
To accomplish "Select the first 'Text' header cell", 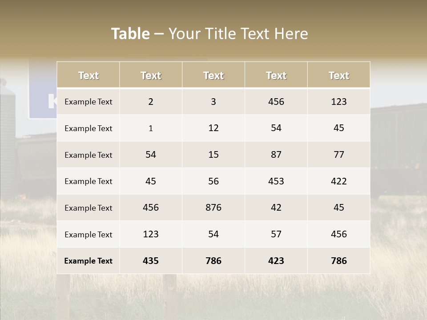I will click(88, 75).
